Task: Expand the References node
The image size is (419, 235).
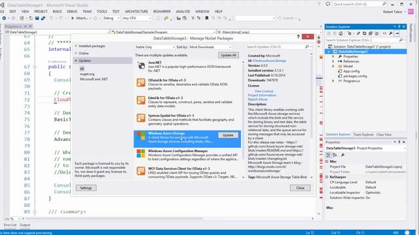Action: [333, 61]
